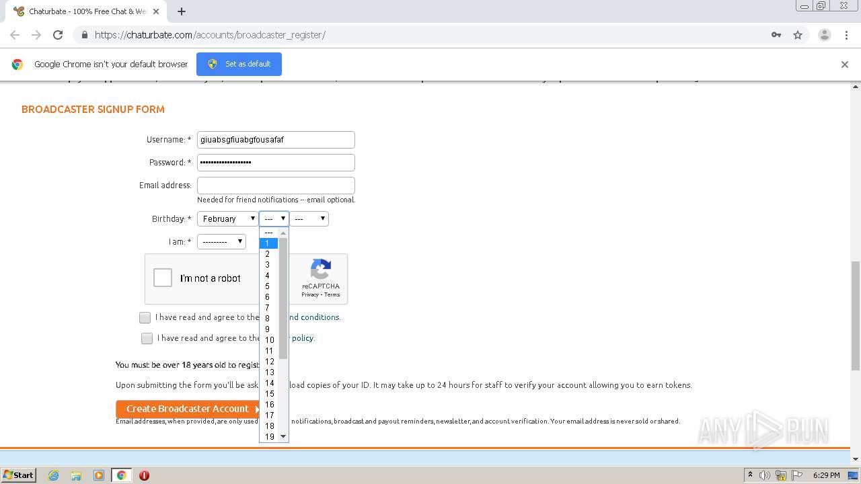
Task: Open media player taskbar icon
Action: (98, 475)
